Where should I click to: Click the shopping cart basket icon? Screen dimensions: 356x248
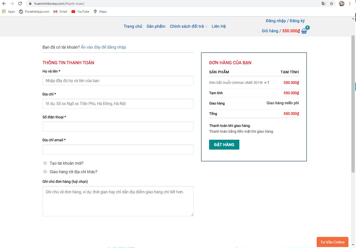point(304,31)
